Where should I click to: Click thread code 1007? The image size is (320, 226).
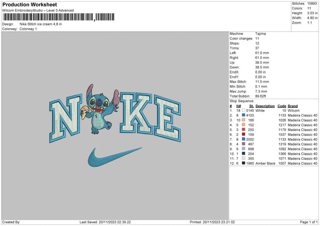(282, 164)
